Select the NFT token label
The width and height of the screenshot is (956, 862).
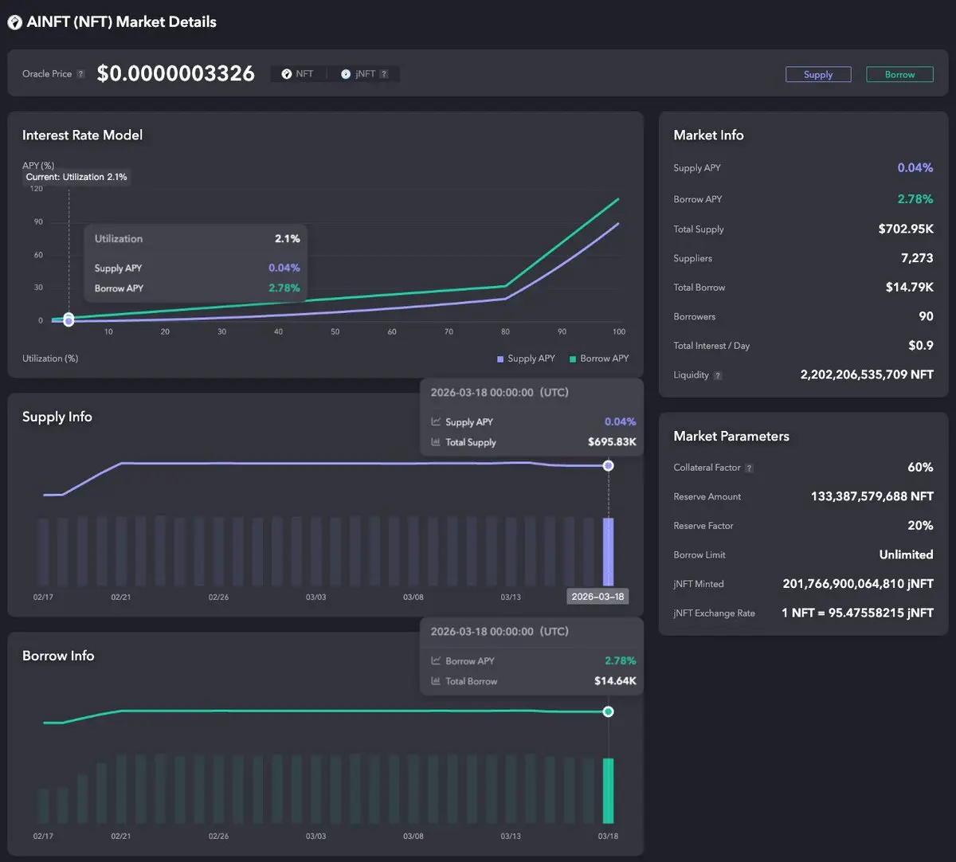[x=304, y=74]
